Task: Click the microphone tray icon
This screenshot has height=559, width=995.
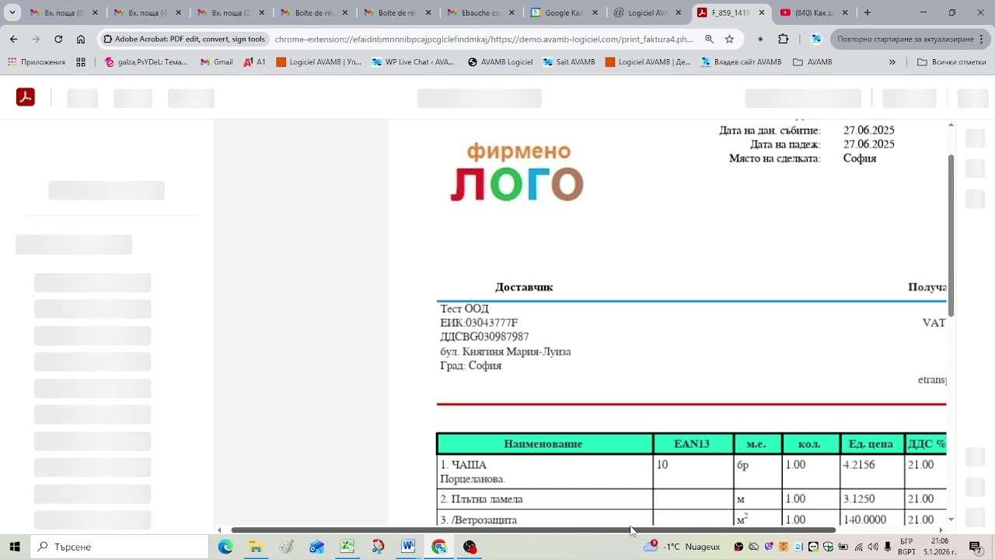Action: pyautogui.click(x=888, y=547)
